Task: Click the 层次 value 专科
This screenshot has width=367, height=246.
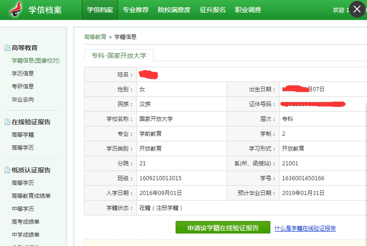Action: click(288, 119)
